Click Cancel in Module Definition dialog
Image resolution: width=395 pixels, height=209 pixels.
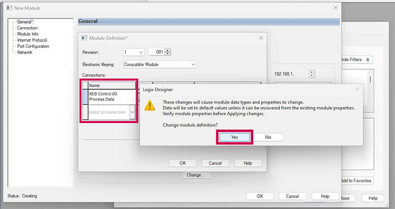point(215,163)
